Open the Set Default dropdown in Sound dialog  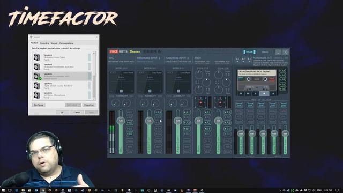pyautogui.click(x=73, y=105)
